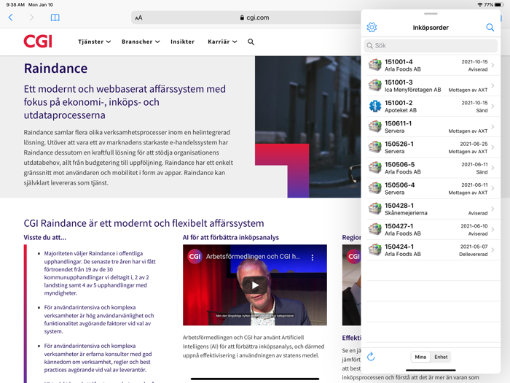The width and height of the screenshot is (510, 383).
Task: Click the grocery icon of order 150506-5
Action: [374, 167]
